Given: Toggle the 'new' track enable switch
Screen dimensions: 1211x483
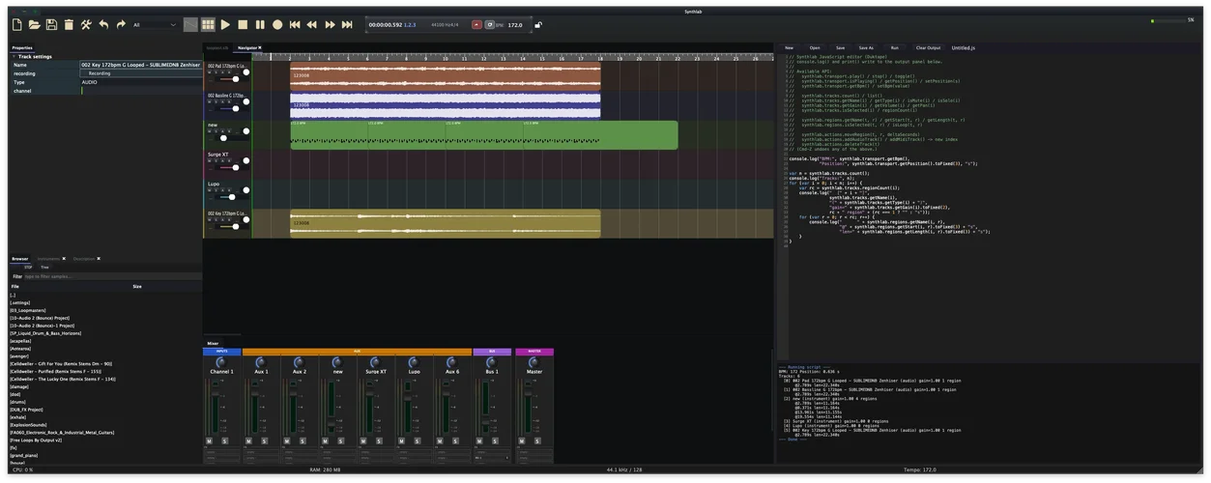Looking at the screenshot, I should coord(246,130).
